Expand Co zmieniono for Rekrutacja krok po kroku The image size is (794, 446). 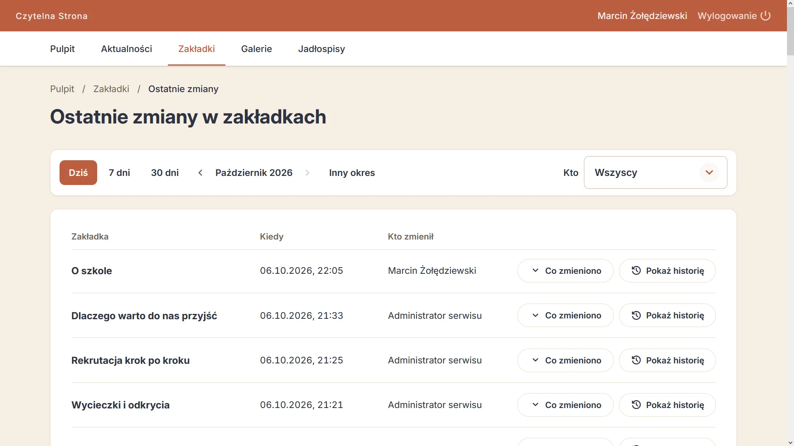click(565, 361)
